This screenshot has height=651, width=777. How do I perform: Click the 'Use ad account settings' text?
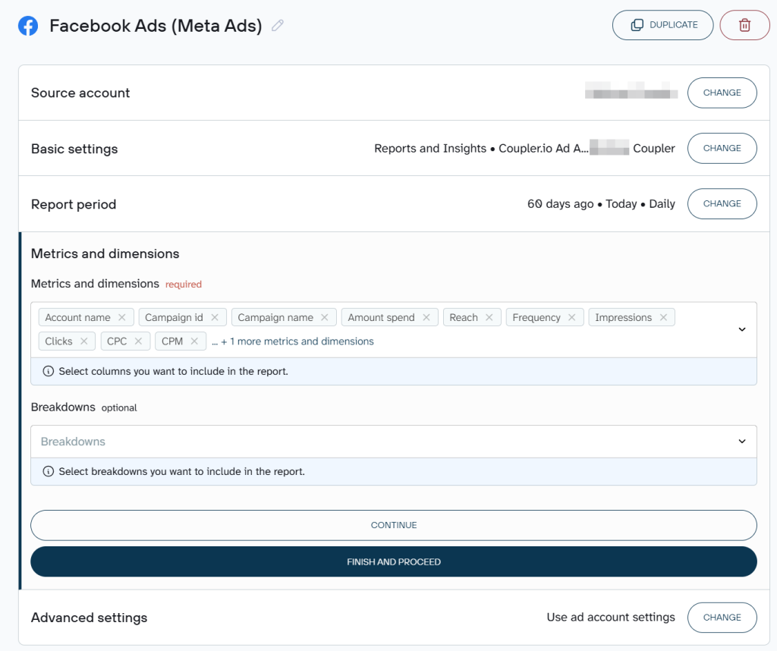coord(611,618)
